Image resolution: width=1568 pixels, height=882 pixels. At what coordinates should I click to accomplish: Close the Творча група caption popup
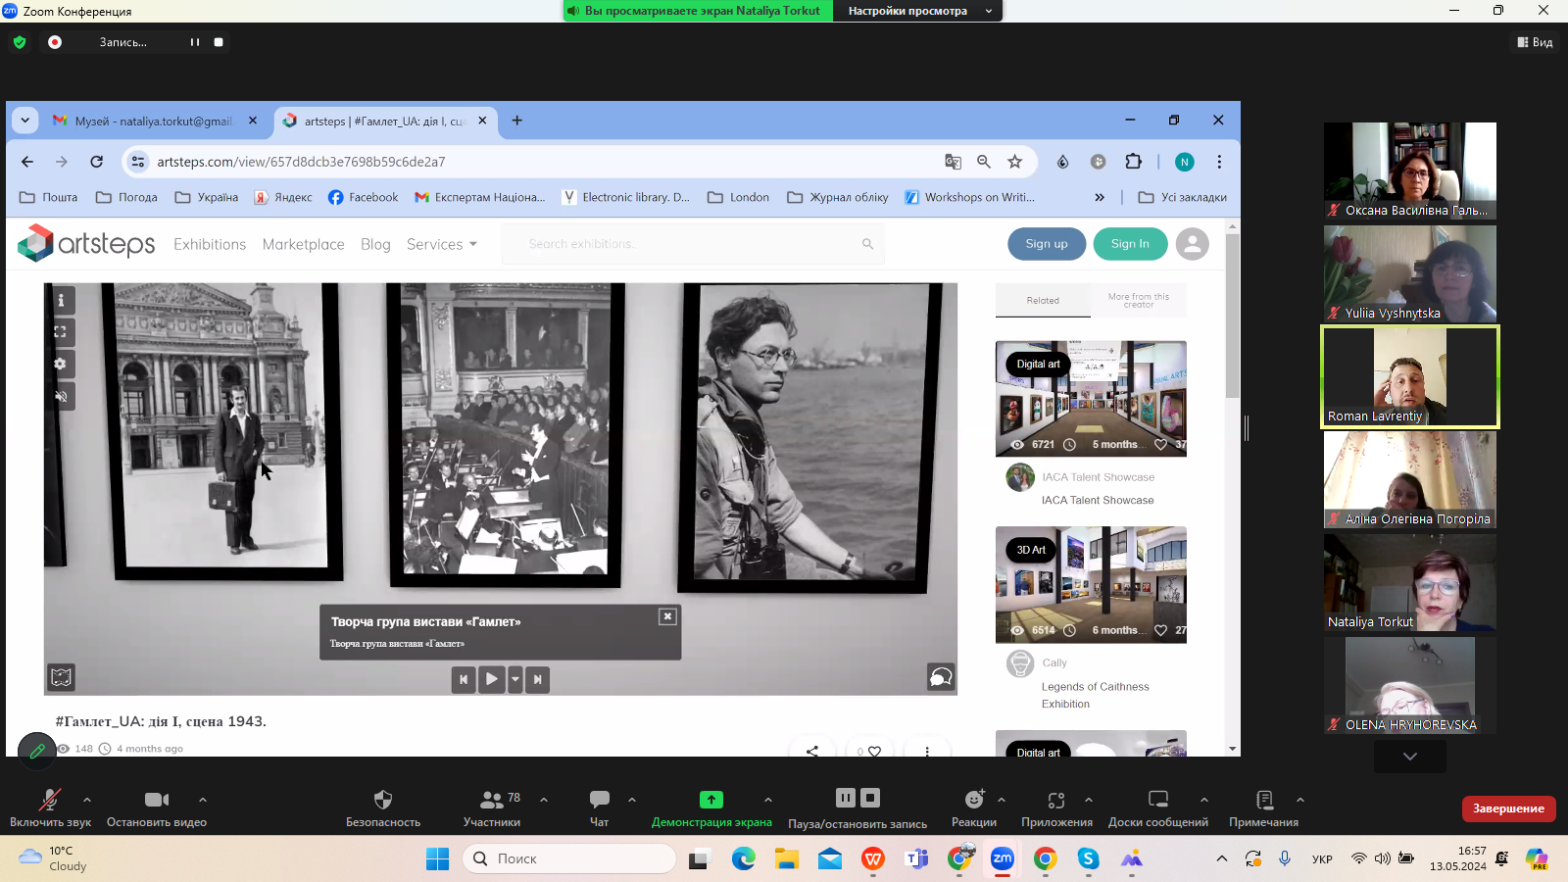point(667,616)
